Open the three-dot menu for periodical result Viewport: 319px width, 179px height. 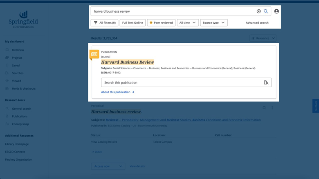(x=272, y=108)
